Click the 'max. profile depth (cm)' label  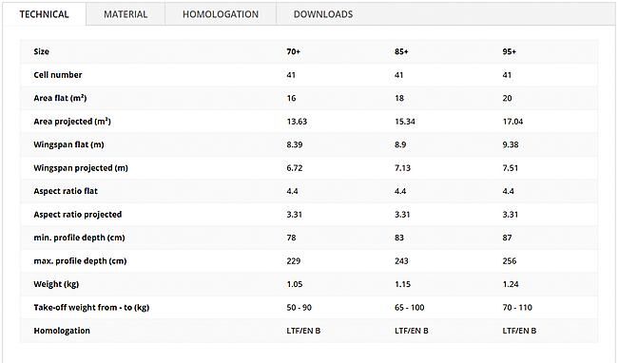tap(80, 260)
